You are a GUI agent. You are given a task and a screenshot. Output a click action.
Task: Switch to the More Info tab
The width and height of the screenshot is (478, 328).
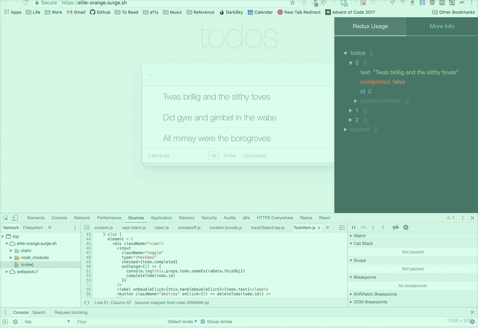click(442, 26)
